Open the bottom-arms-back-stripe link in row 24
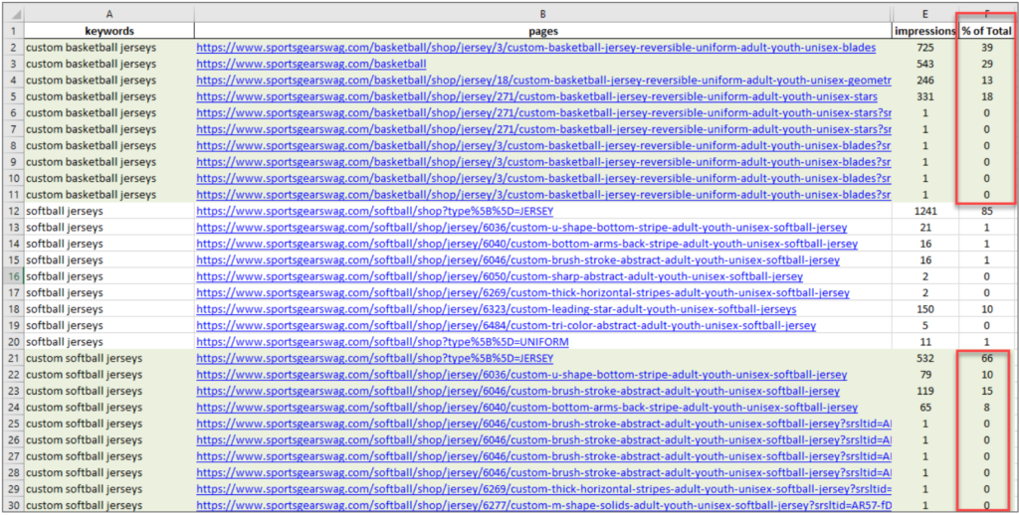The width and height of the screenshot is (1019, 515). (527, 408)
